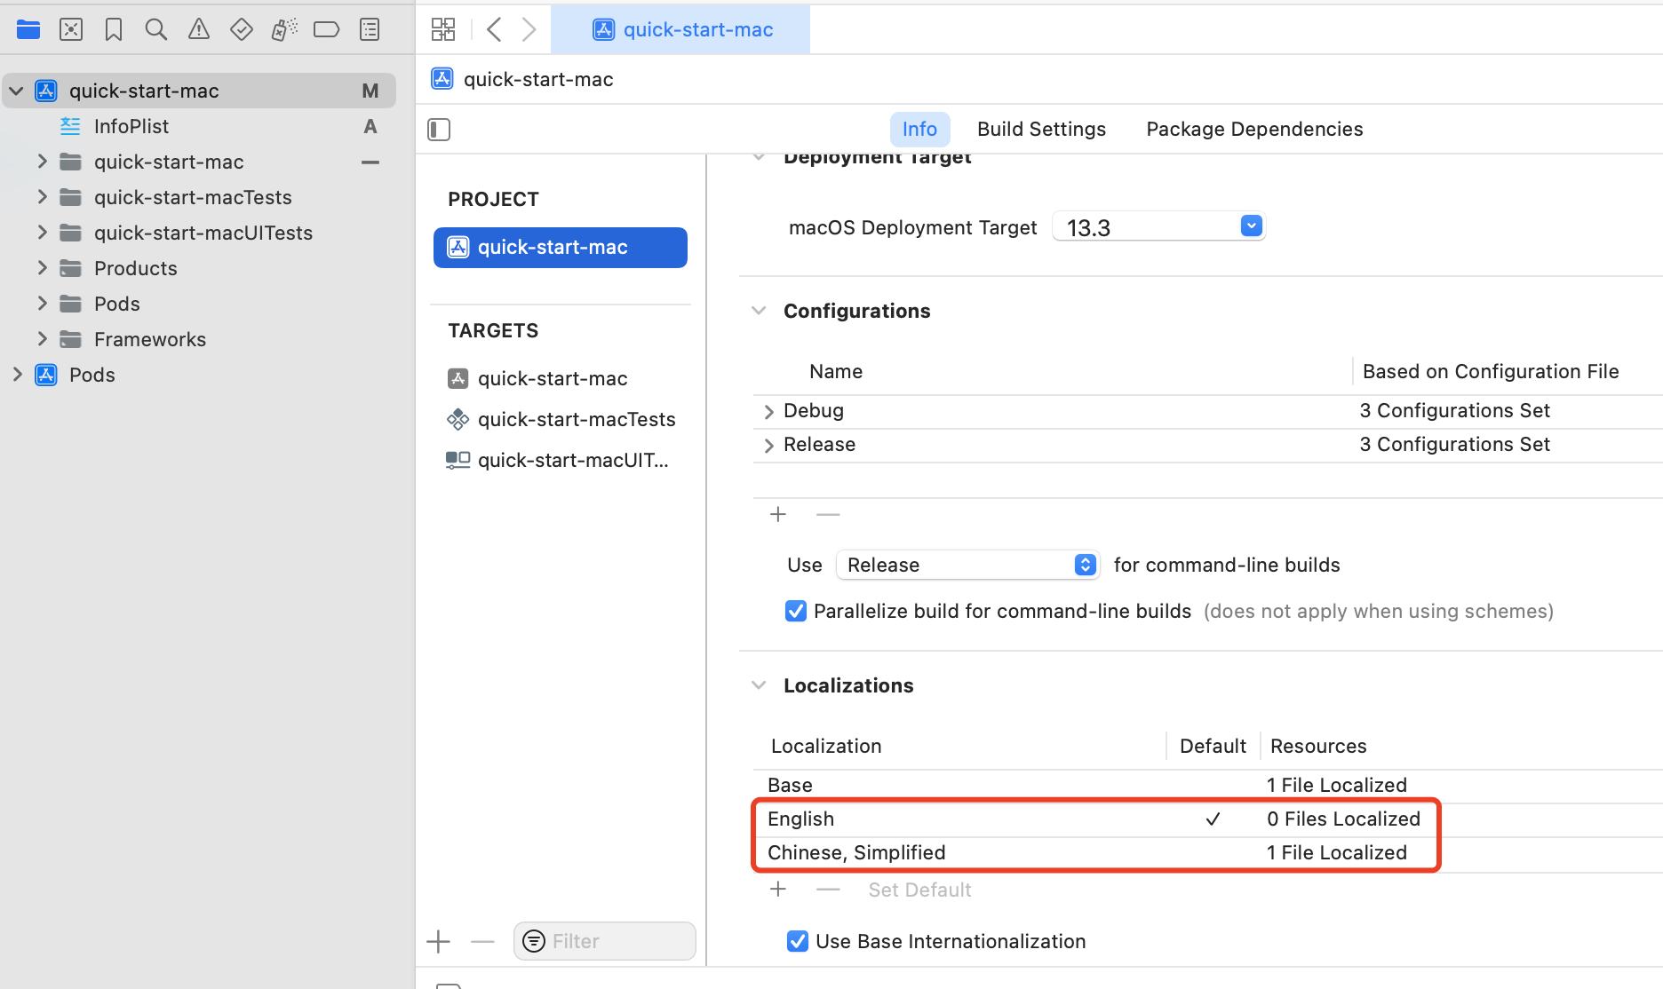1663x989 pixels.
Task: Open the Issue navigator warning icon
Action: click(199, 29)
